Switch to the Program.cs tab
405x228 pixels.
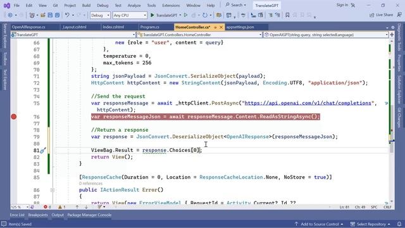pos(149,27)
